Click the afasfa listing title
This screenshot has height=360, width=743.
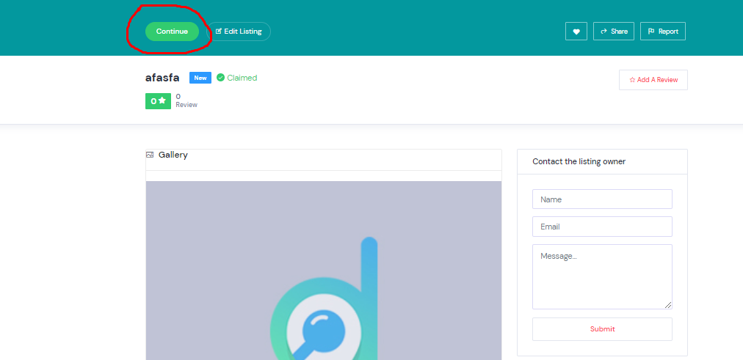coord(162,78)
